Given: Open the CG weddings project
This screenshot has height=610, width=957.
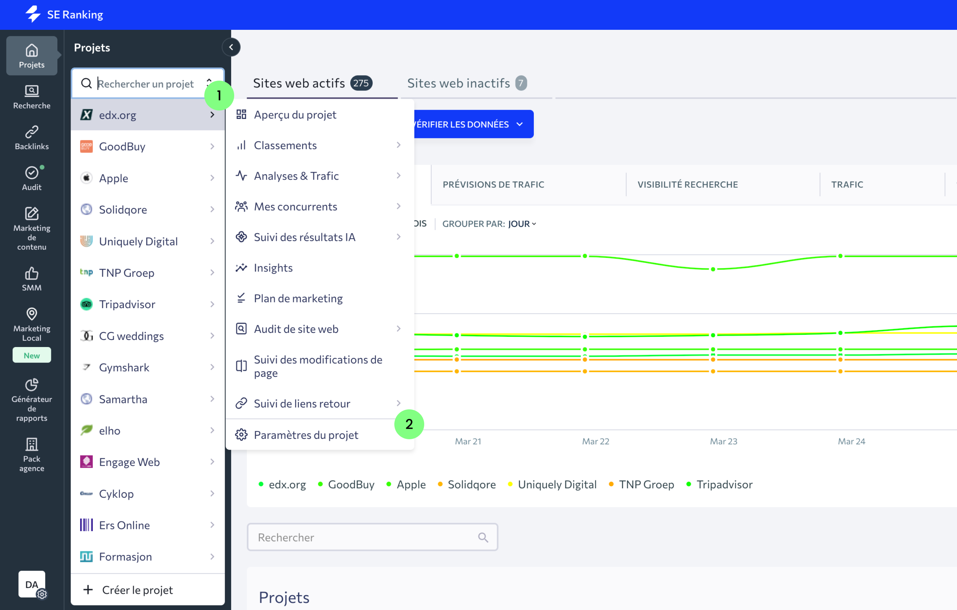Looking at the screenshot, I should coord(148,336).
